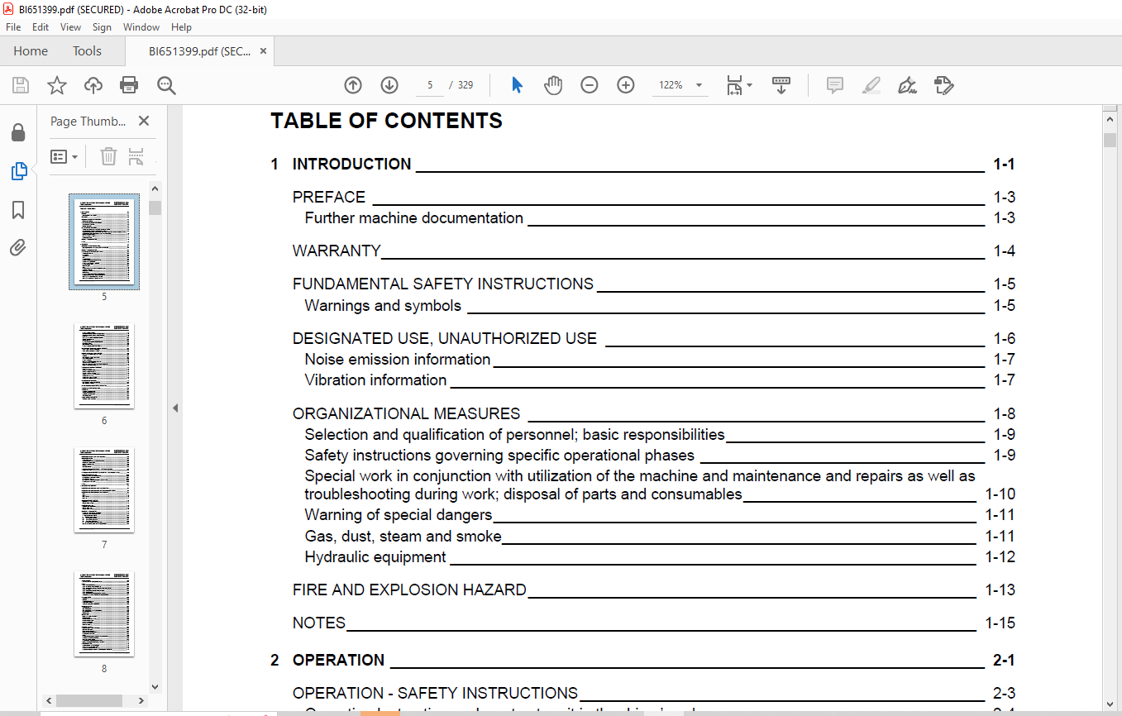This screenshot has height=716, width=1122.
Task: Switch to the Tools tab
Action: click(x=87, y=51)
